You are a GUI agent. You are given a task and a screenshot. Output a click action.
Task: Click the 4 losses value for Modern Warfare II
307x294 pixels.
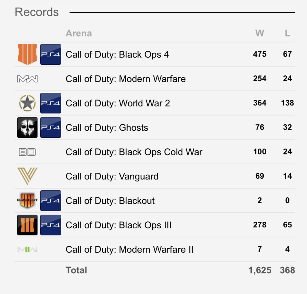click(x=287, y=249)
